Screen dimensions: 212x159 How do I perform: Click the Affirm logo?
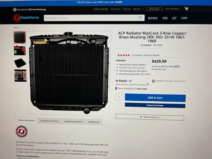[x=176, y=66]
